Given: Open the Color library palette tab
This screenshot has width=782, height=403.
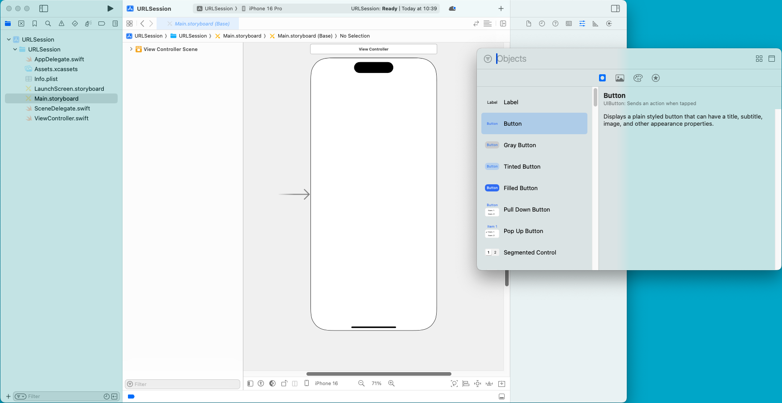Looking at the screenshot, I should point(638,78).
